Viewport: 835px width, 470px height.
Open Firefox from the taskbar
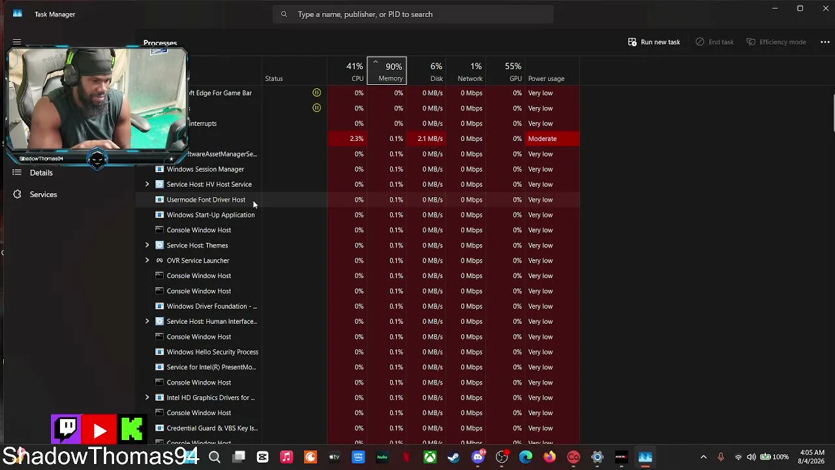tap(549, 458)
